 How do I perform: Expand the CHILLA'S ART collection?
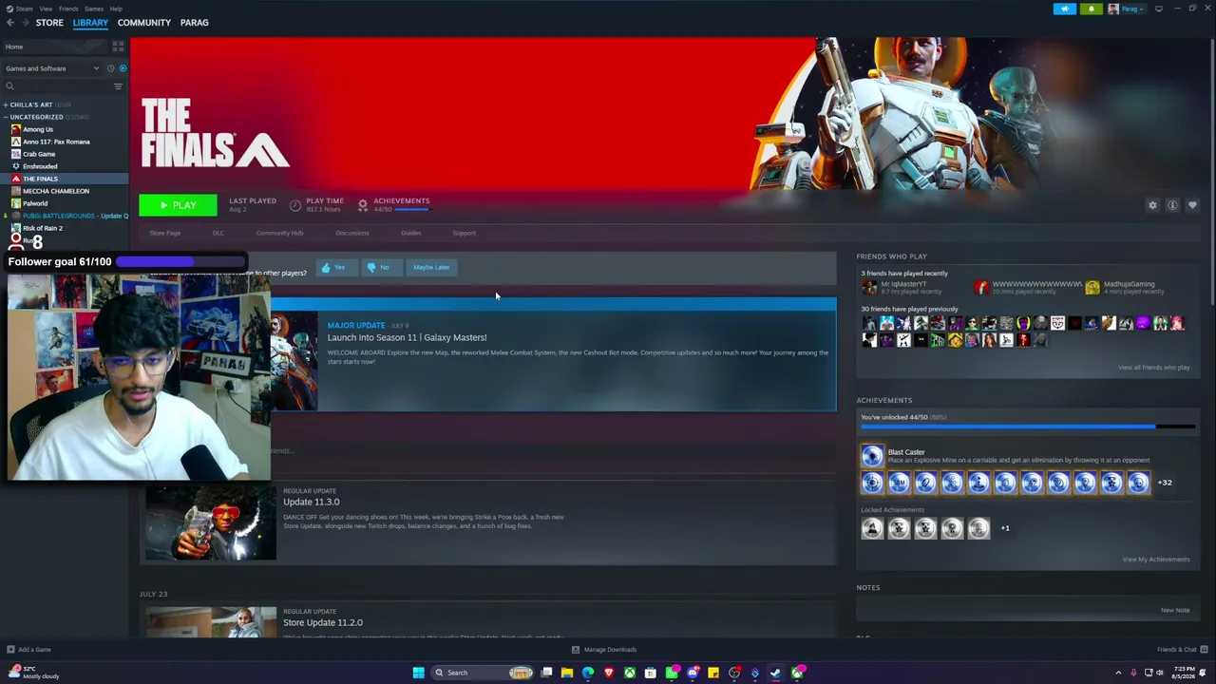(6, 104)
